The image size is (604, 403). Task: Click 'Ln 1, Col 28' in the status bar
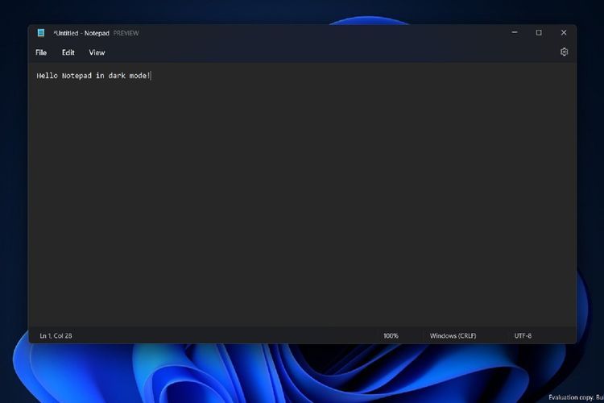point(56,336)
